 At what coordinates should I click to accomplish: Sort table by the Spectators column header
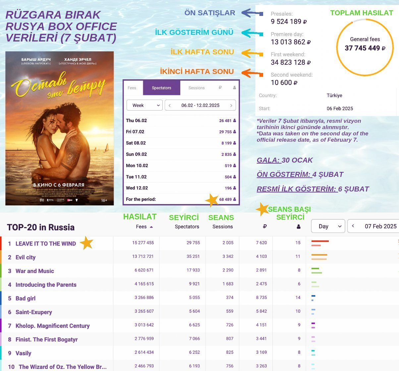pos(187,227)
